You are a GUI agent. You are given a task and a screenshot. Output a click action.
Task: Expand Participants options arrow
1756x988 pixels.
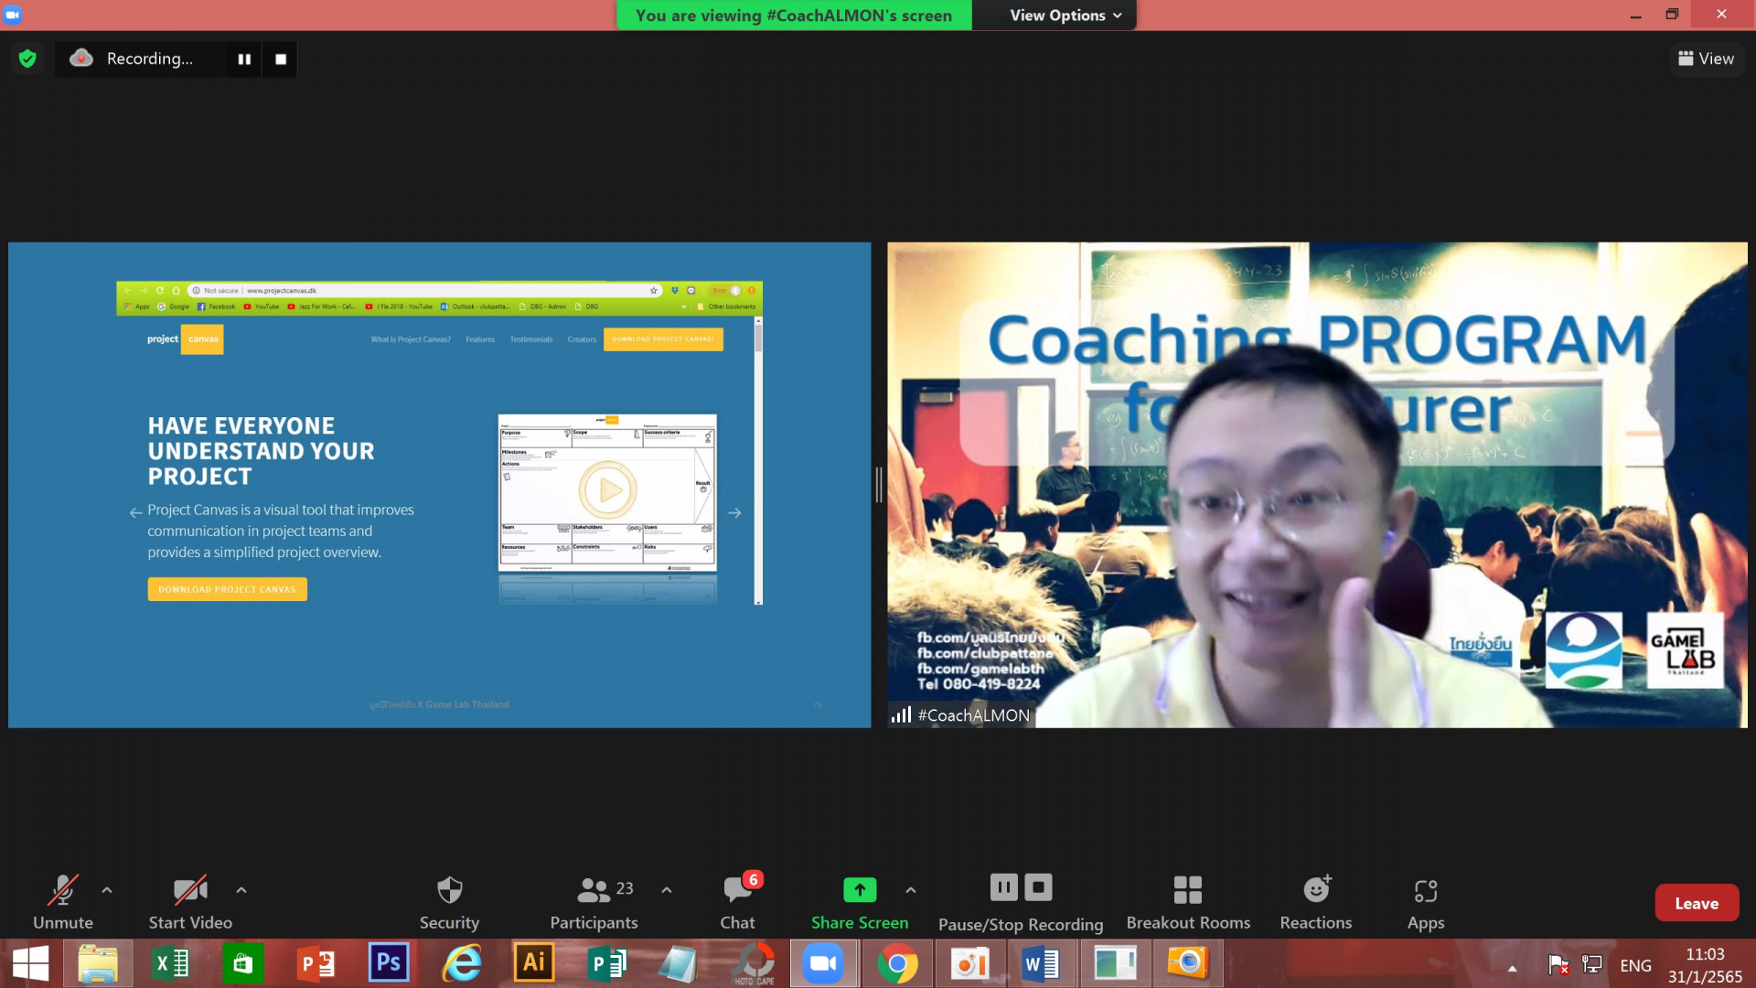point(667,889)
